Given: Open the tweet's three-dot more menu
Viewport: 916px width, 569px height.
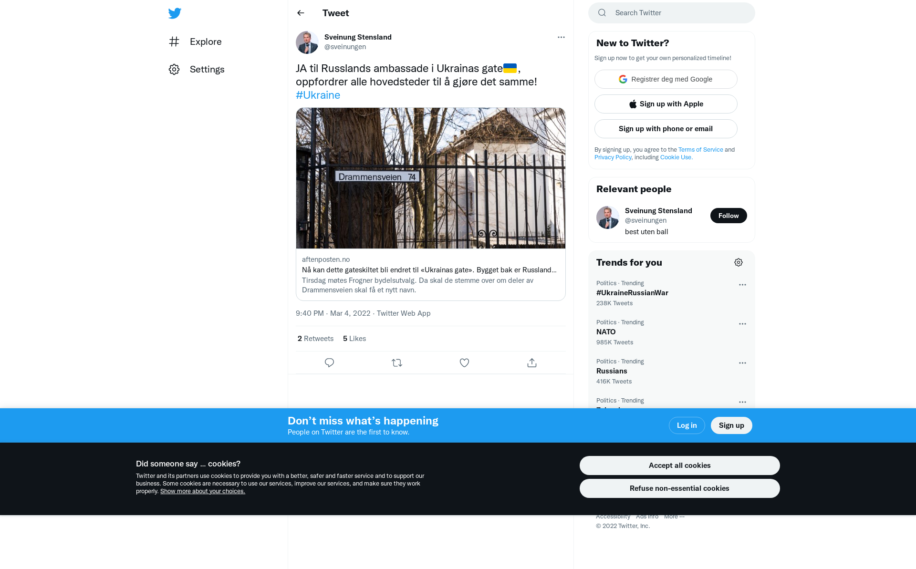Looking at the screenshot, I should click(x=561, y=37).
